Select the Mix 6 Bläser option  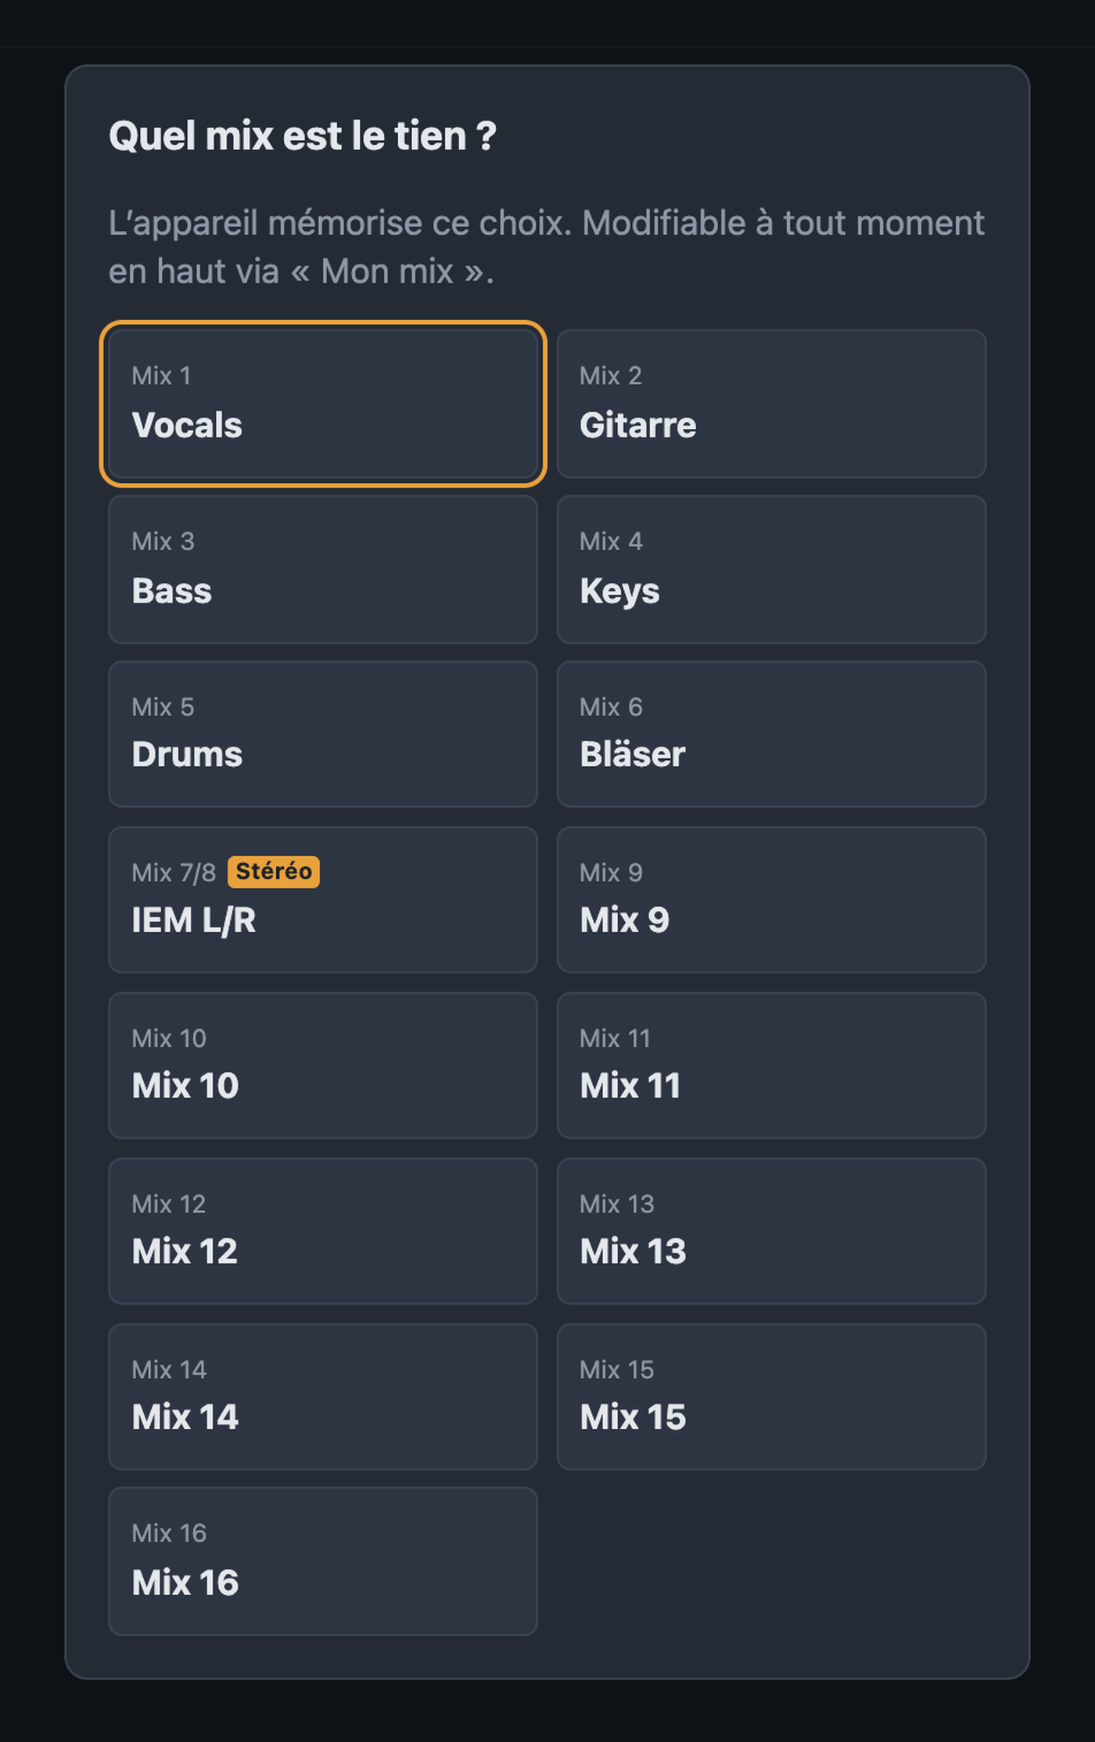pos(771,734)
